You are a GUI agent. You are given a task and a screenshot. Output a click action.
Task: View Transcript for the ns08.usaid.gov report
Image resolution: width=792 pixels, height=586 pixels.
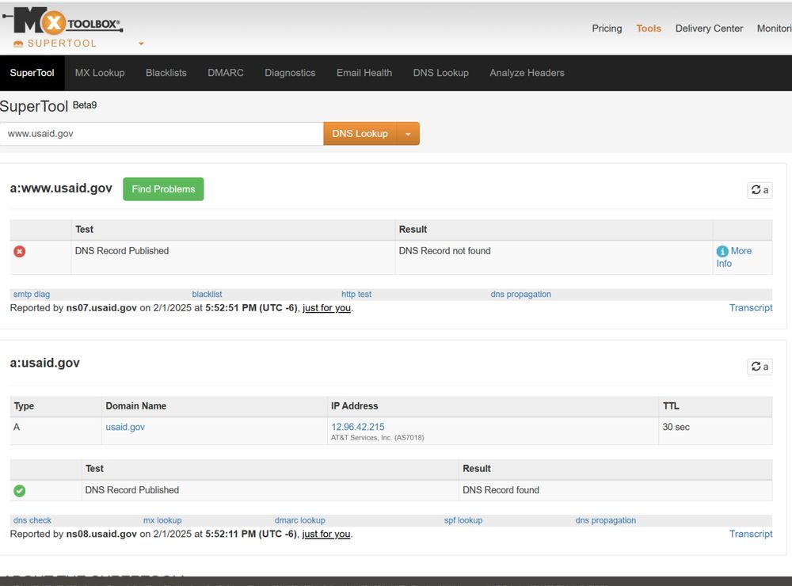click(751, 534)
